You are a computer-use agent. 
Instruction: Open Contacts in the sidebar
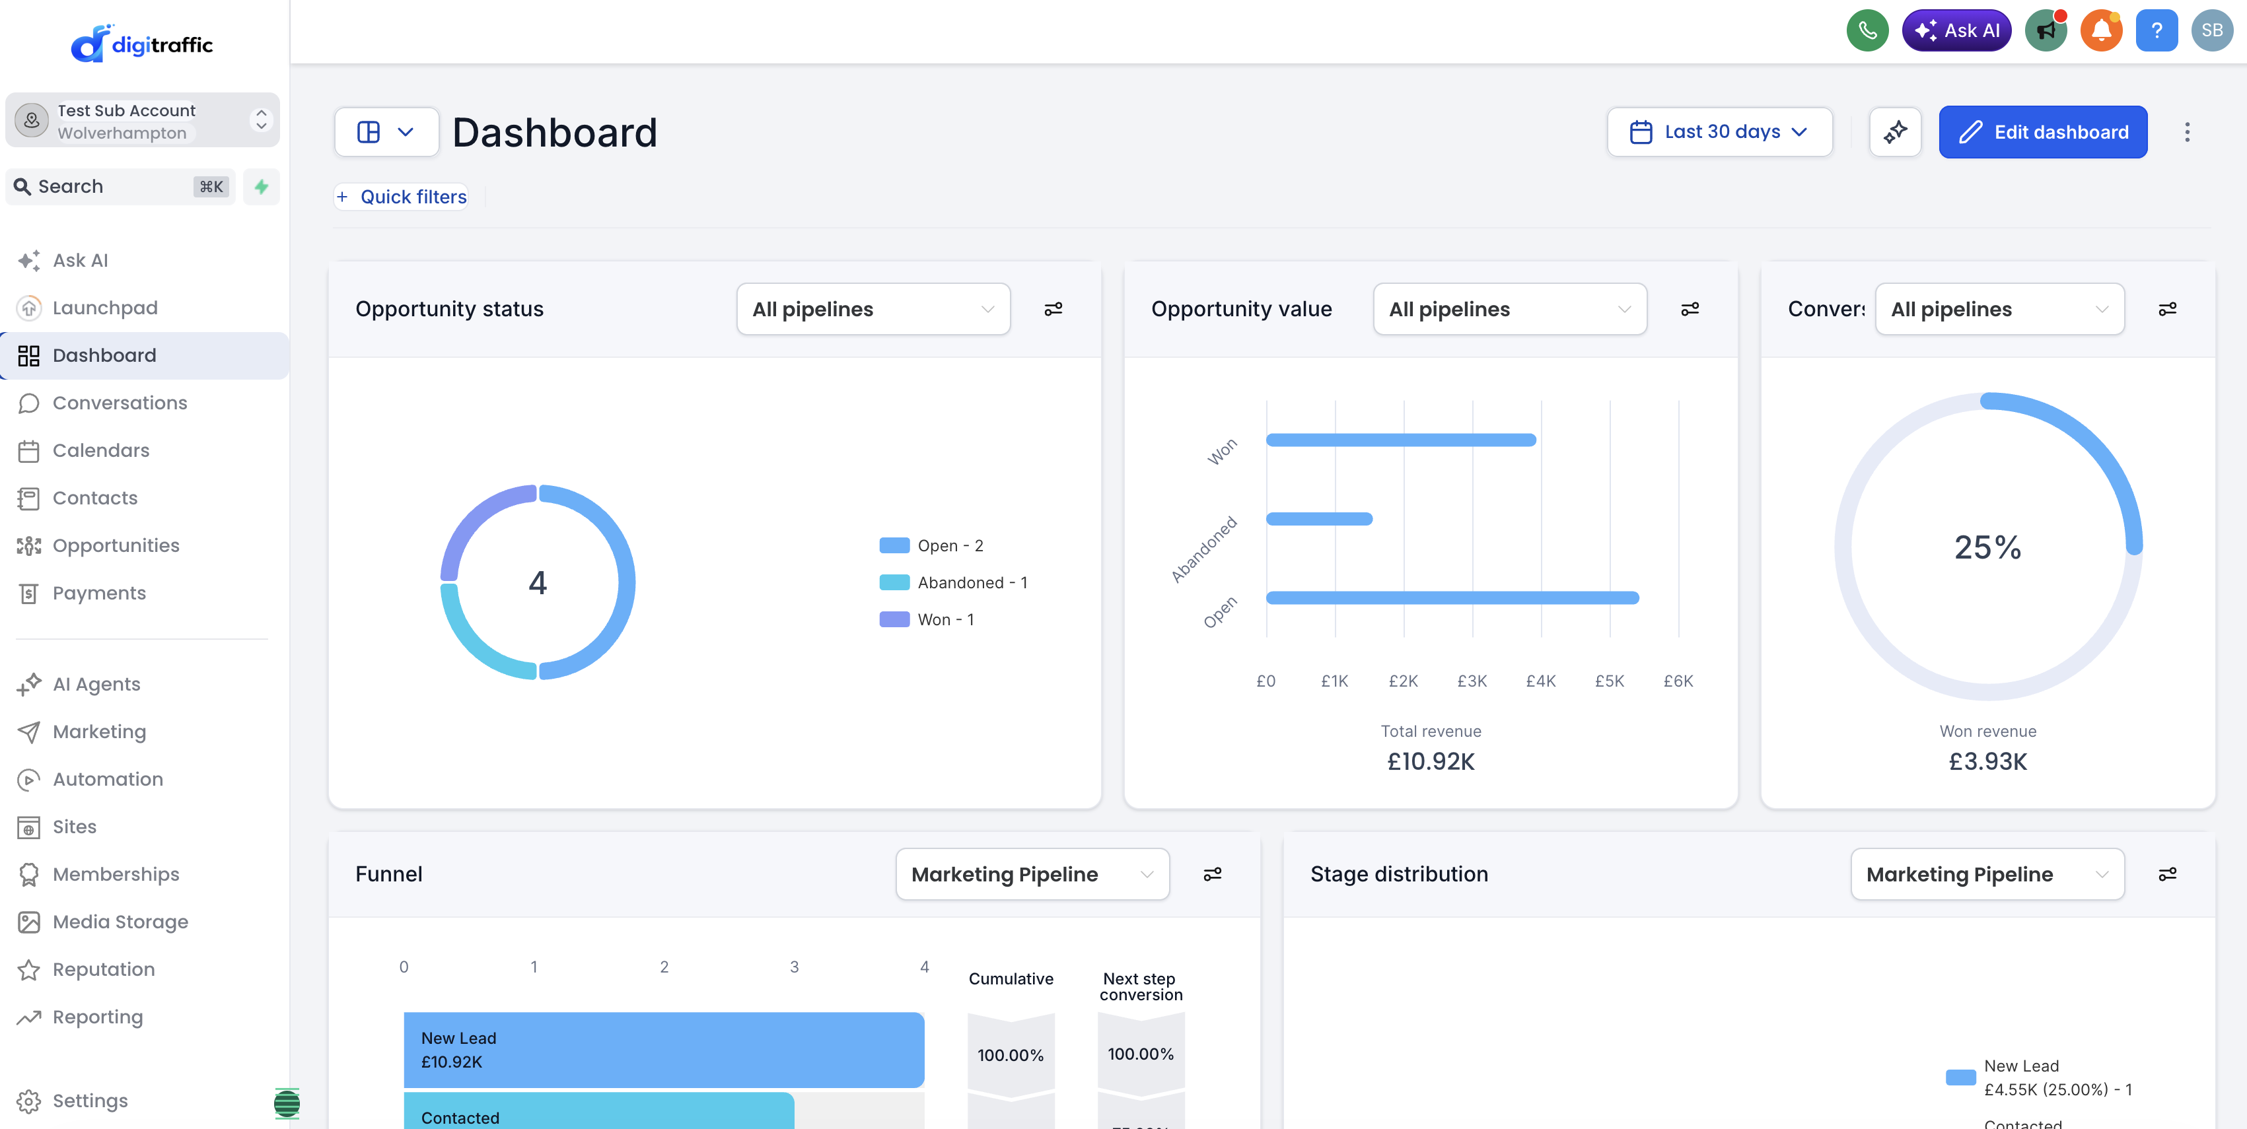pyautogui.click(x=145, y=498)
